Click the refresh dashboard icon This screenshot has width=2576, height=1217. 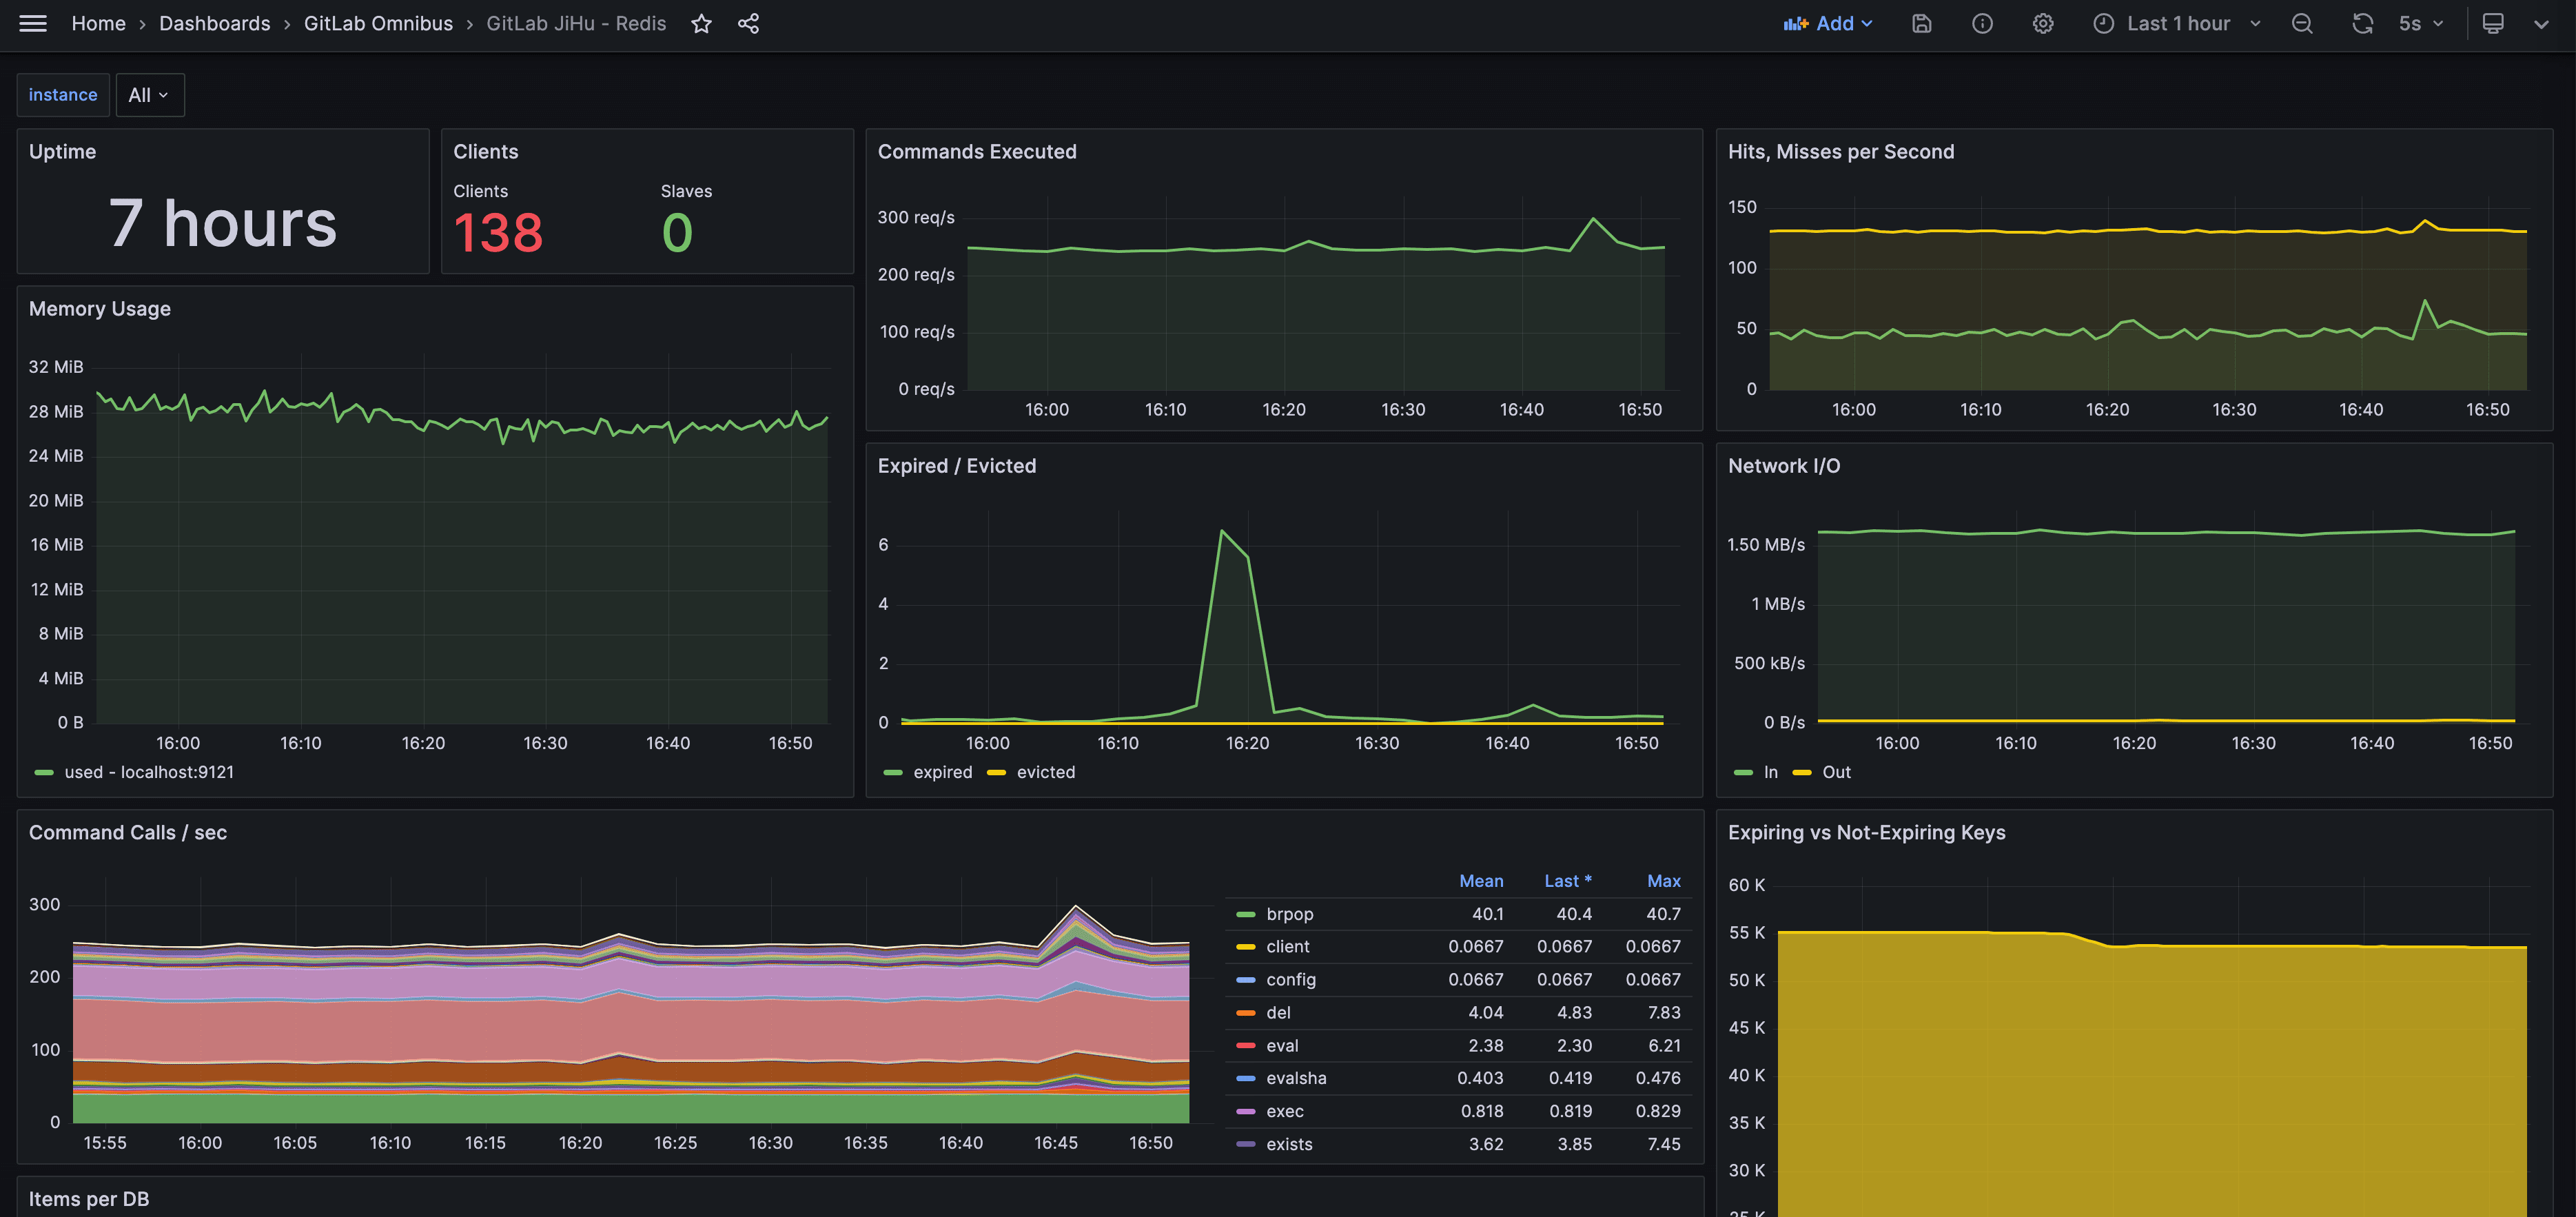click(x=2362, y=23)
